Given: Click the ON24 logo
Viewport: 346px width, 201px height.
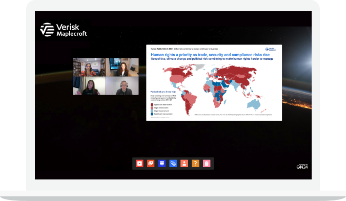Looking at the screenshot, I should click(x=302, y=167).
